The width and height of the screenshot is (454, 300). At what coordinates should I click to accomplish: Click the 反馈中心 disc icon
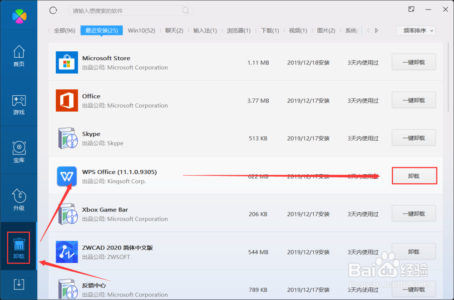click(68, 289)
